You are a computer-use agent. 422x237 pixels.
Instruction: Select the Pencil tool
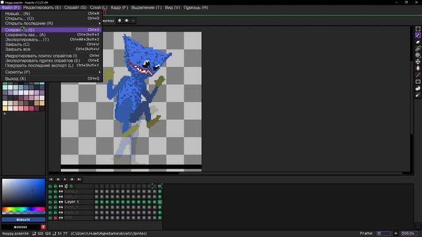coord(417,35)
